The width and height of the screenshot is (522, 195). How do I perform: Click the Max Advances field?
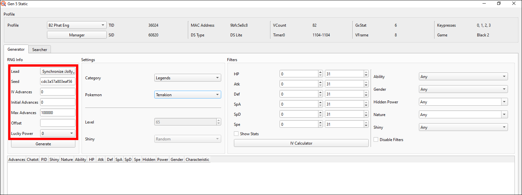click(58, 112)
